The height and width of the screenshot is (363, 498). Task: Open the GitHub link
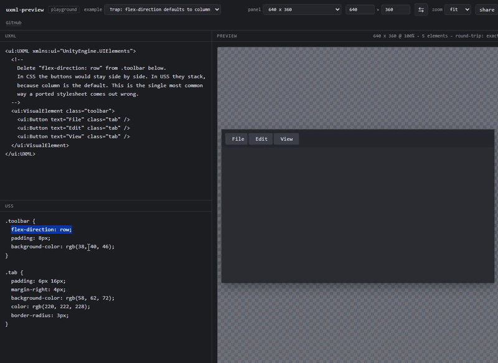(14, 22)
